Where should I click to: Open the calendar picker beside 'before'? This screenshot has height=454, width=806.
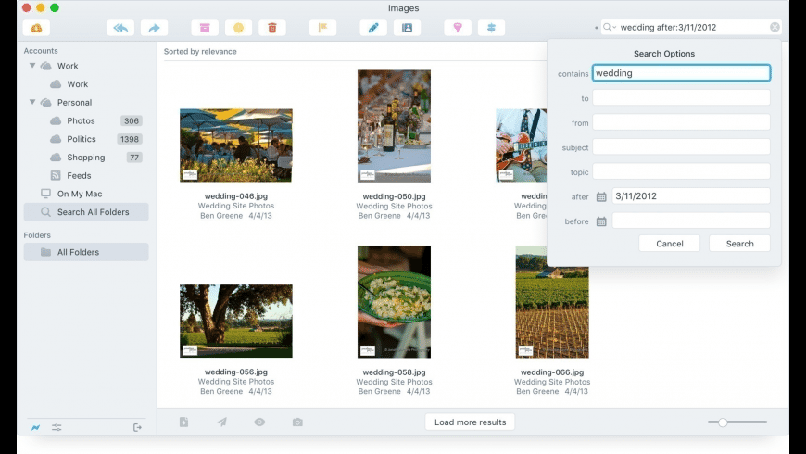pos(601,221)
